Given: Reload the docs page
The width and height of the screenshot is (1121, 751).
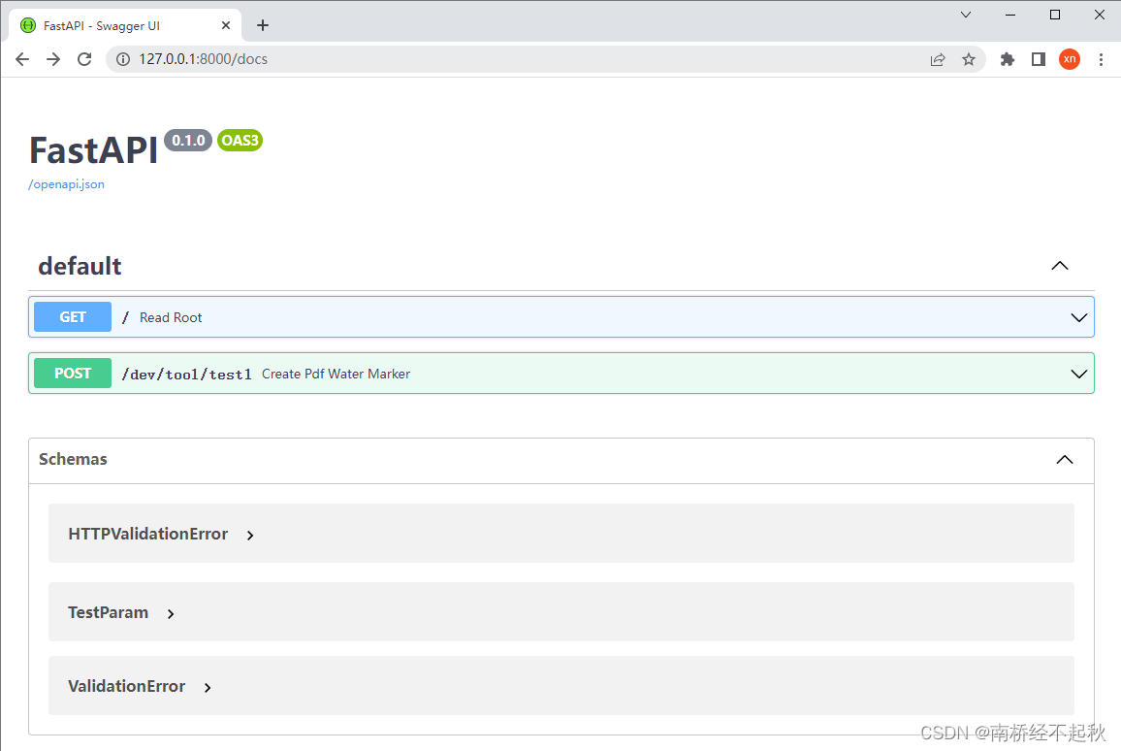Looking at the screenshot, I should click(x=84, y=59).
